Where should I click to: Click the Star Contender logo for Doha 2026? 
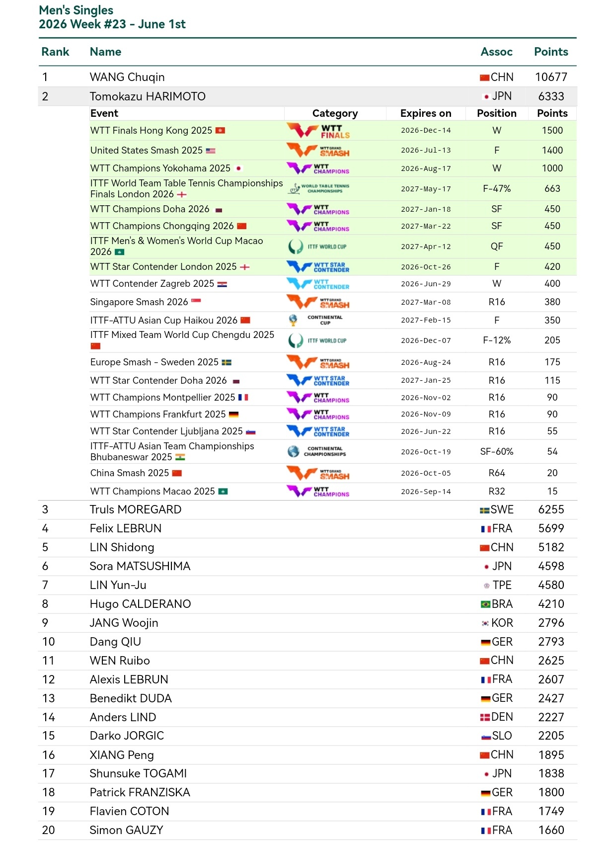coord(318,380)
